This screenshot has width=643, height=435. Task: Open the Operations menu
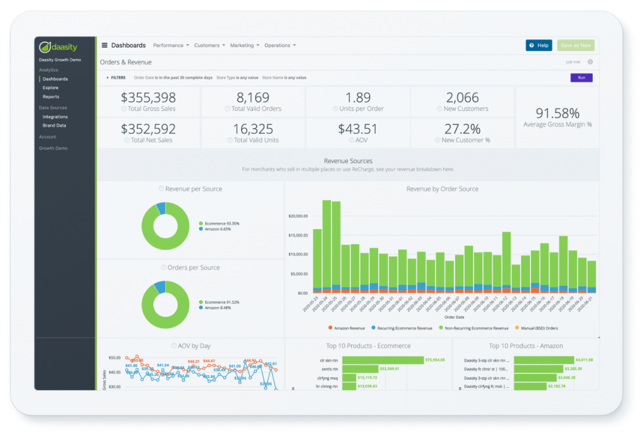[x=280, y=45]
